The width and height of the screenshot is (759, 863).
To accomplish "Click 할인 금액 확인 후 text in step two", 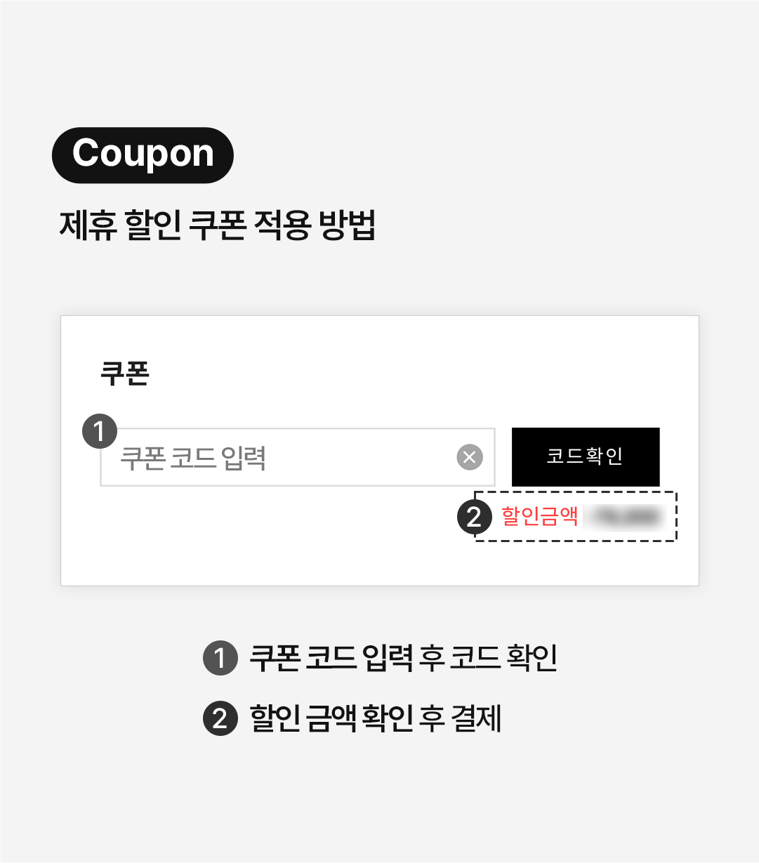I will (x=347, y=718).
